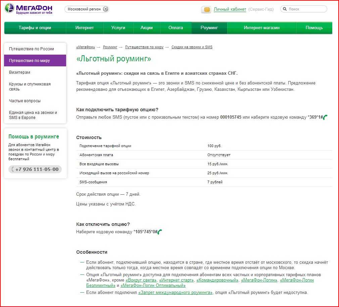339x307 pixels.
Task: Click the Исходящий вызов на российский номер label
Action: (114, 173)
